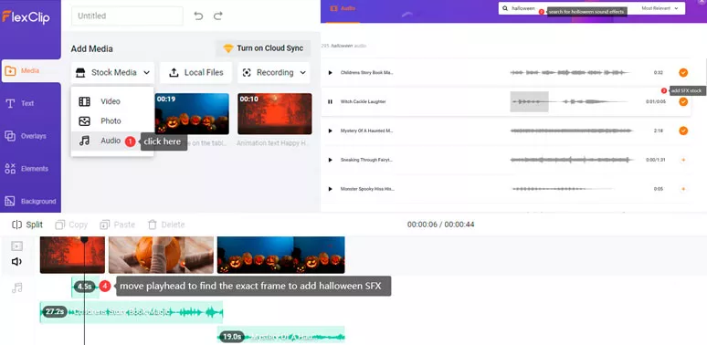707x345 pixels.
Task: Click the Paste toolbar button
Action: tap(118, 225)
